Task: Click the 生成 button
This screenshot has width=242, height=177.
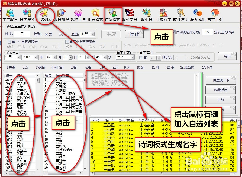Action: pos(111,34)
